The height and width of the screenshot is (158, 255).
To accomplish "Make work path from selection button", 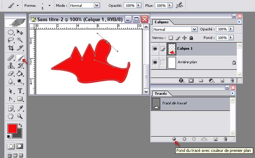I will click(x=204, y=139).
